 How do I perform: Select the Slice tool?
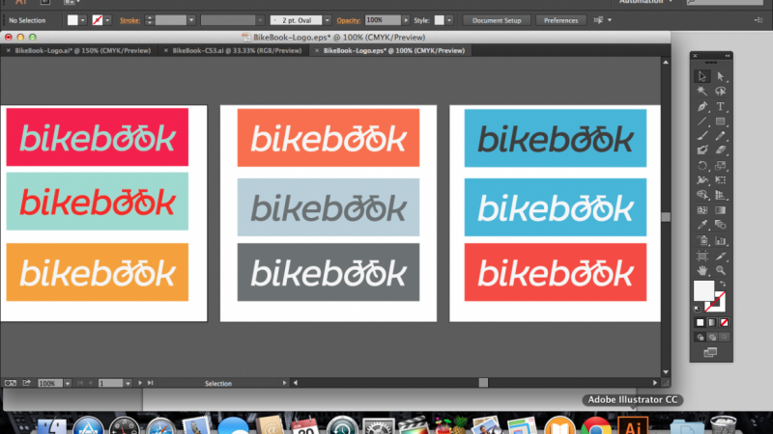tap(720, 256)
